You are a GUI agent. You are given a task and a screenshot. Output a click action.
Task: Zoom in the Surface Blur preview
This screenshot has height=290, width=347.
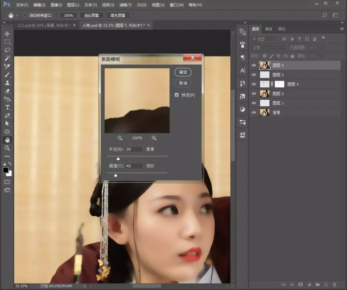point(154,138)
